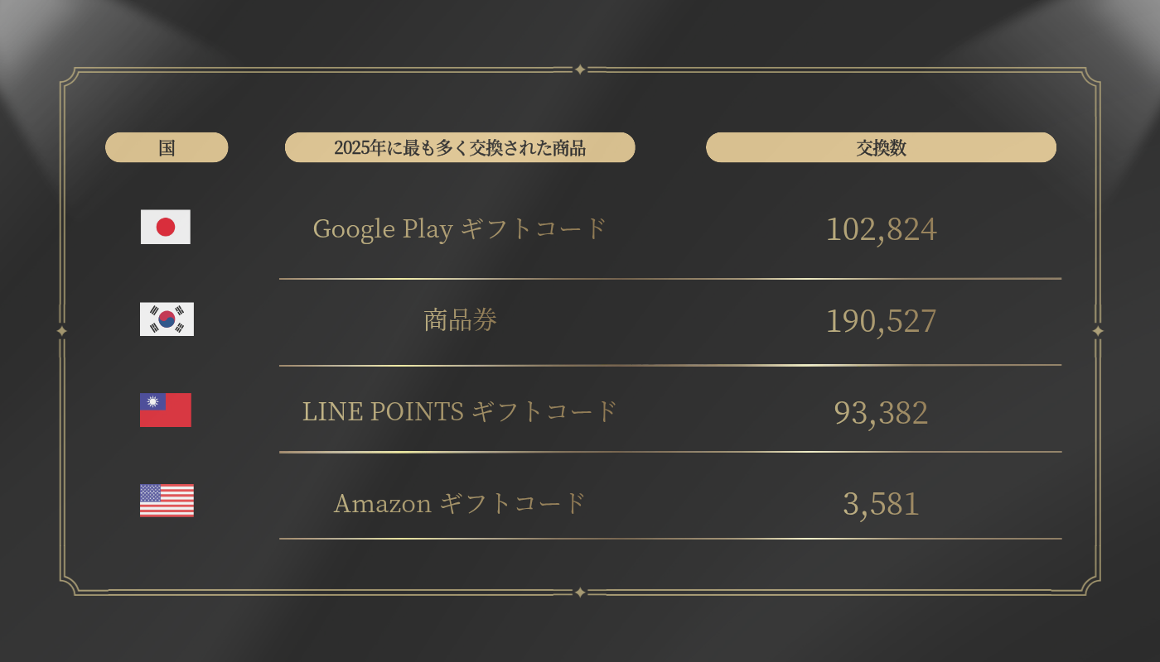Select the 2025年に最も多く交換された商品 header
Screen dimensions: 1160x662
pyautogui.click(x=460, y=147)
